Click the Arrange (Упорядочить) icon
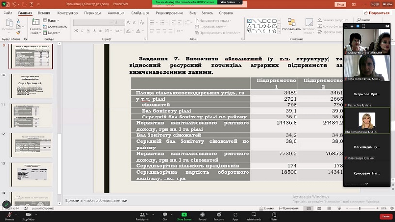Image resolution: width=395 pixels, height=222 pixels. click(291, 22)
